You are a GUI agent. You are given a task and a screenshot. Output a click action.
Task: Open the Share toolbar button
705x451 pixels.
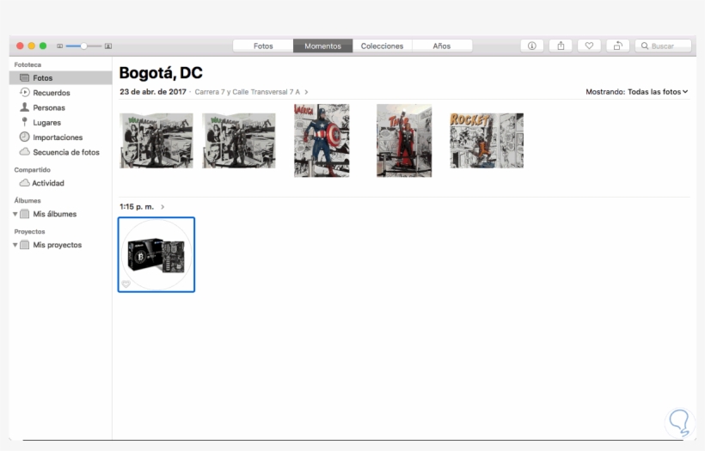(x=561, y=46)
